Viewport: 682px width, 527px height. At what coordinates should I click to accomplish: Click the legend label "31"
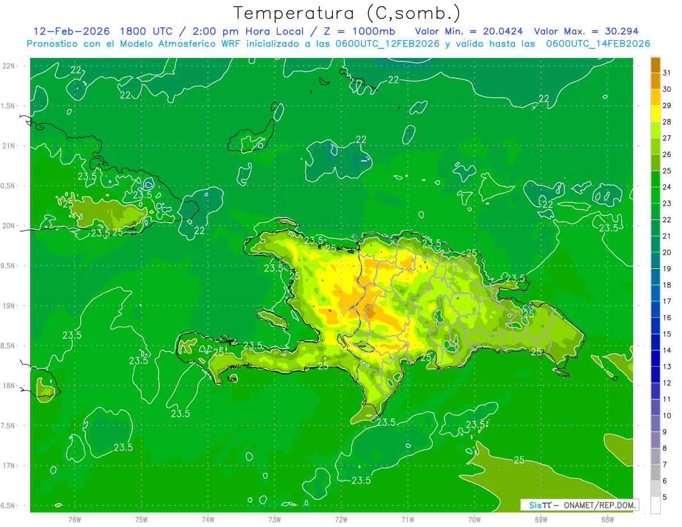pyautogui.click(x=667, y=73)
